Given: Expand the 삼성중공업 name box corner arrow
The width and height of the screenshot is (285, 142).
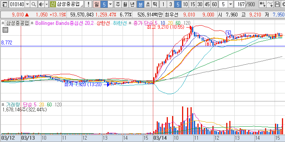Looking at the screenshot, I should tap(82, 6).
